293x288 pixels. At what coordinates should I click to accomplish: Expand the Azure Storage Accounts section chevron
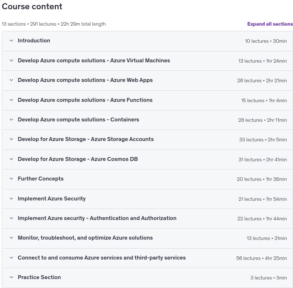[11, 139]
